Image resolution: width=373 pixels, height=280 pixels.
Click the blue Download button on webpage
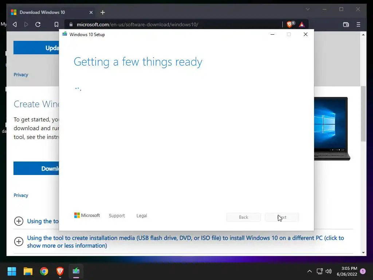pos(36,168)
